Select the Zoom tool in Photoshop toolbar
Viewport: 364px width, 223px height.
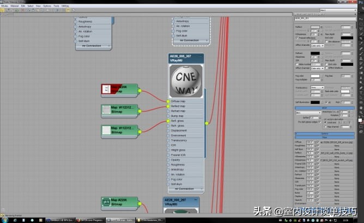361,113
